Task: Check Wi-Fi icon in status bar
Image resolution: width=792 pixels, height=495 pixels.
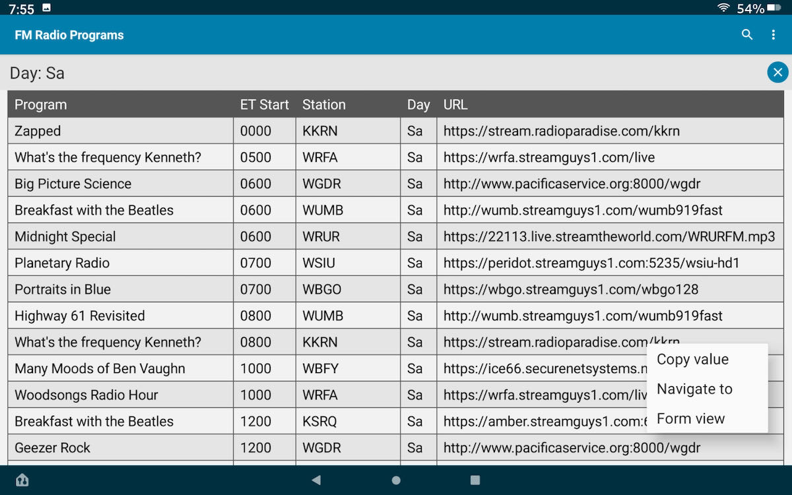Action: click(724, 8)
